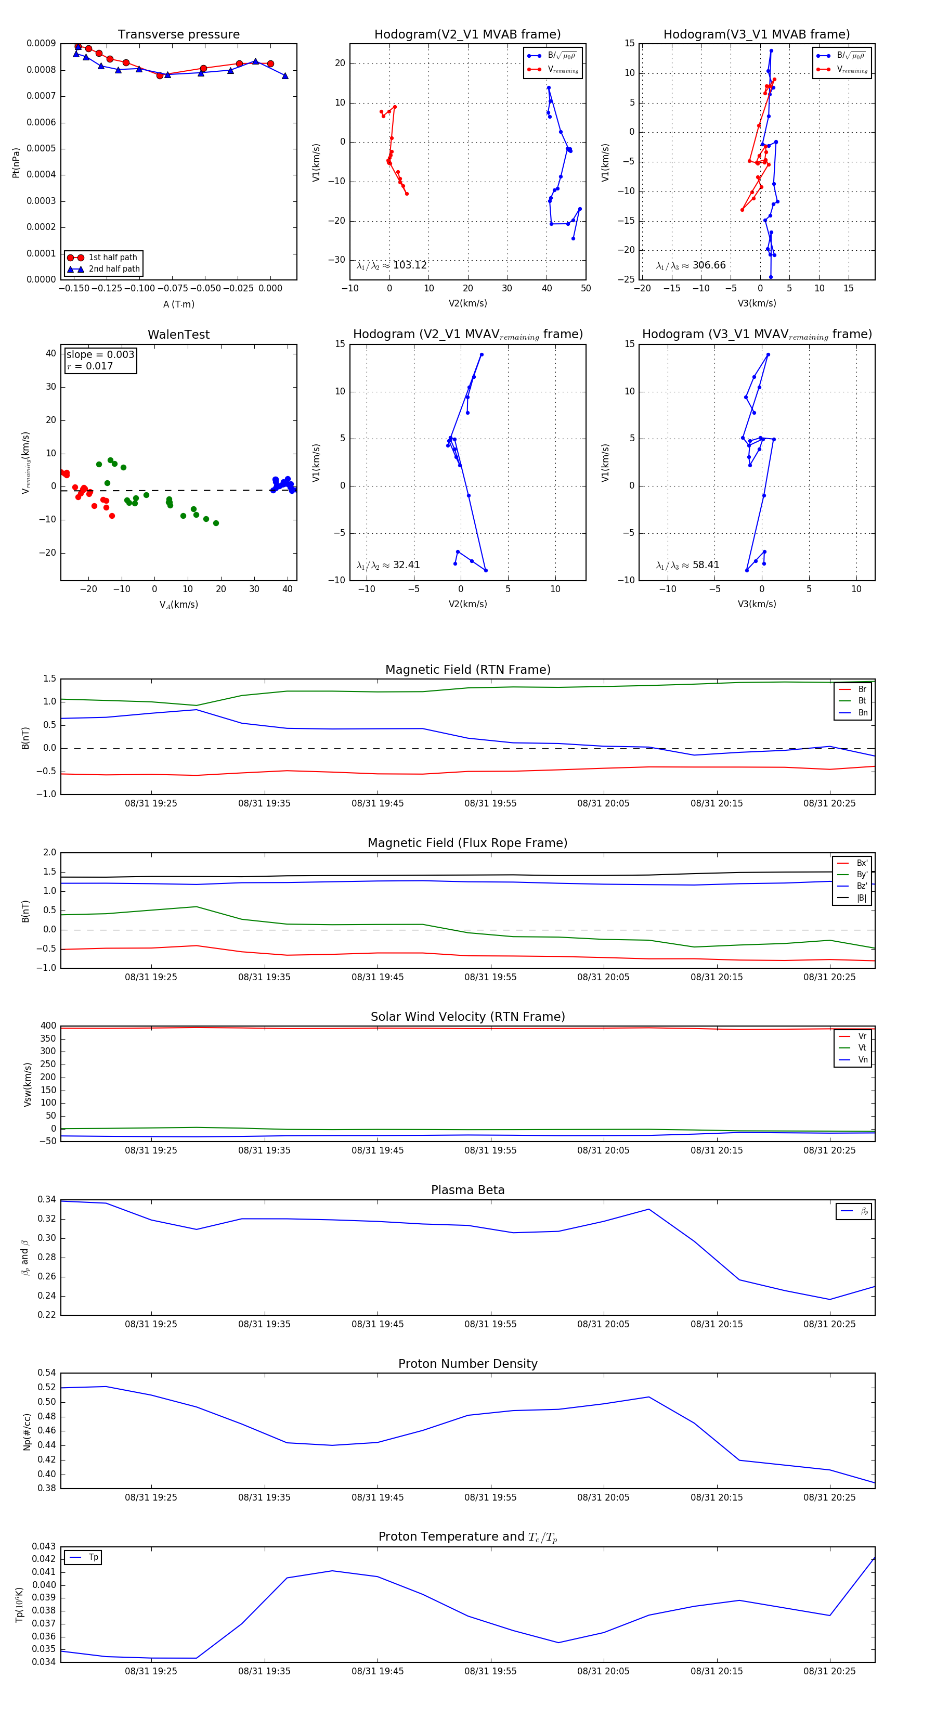Select the "|B|" legend entry
The width and height of the screenshot is (936, 1717).
tap(852, 898)
